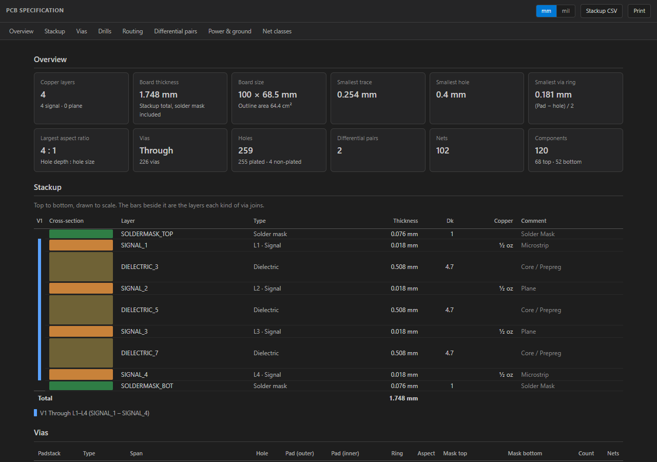
Task: Click the Thickness column header in Stackup
Action: pos(405,221)
